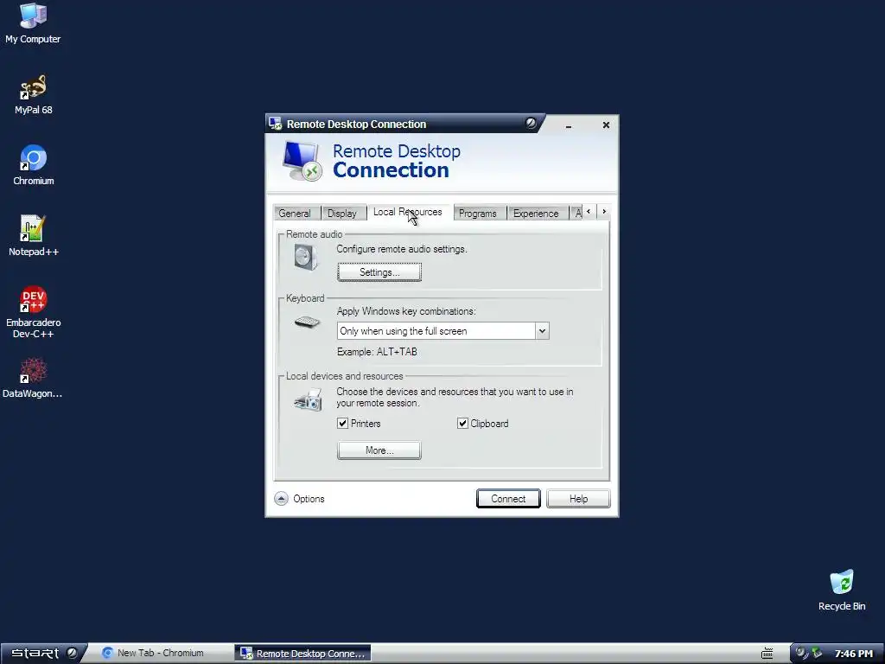Click 'Apply Windows key combinations:' label
Screen dimensions: 885x664
coord(406,311)
